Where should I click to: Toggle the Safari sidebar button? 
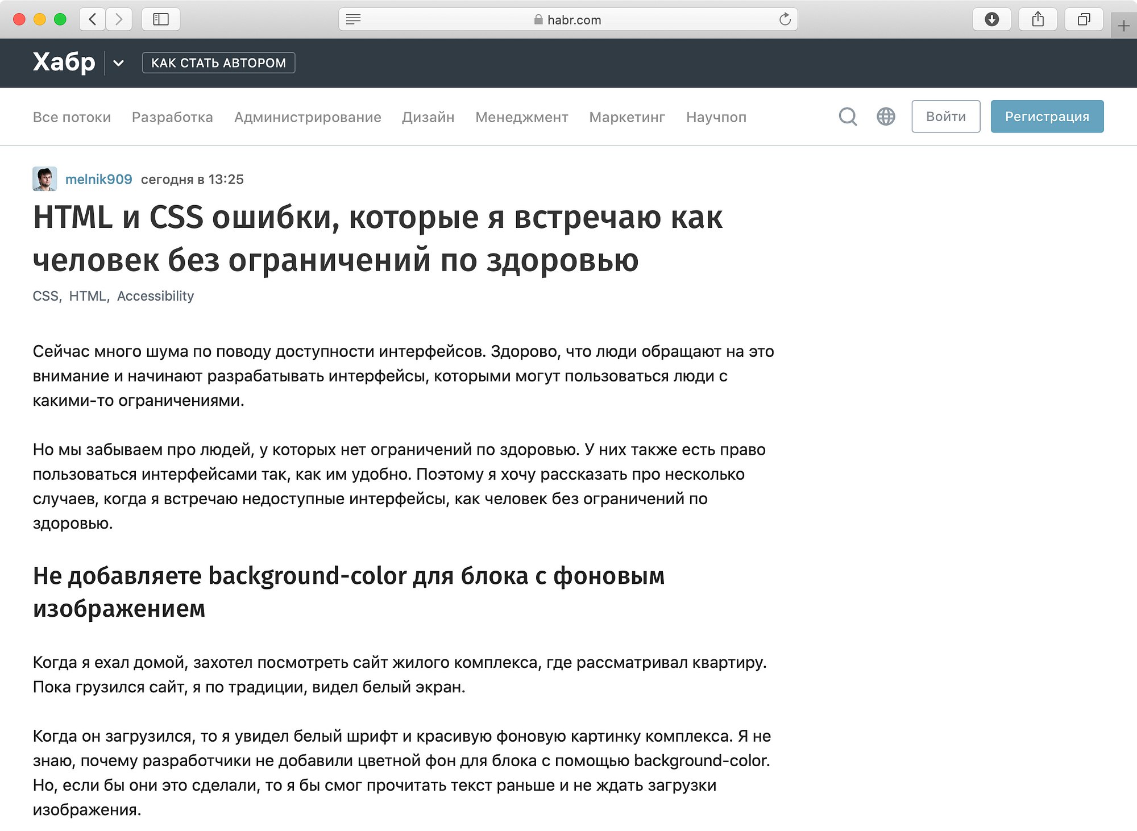[161, 19]
